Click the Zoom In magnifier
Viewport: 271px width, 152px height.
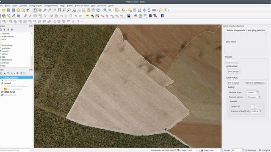(45, 10)
